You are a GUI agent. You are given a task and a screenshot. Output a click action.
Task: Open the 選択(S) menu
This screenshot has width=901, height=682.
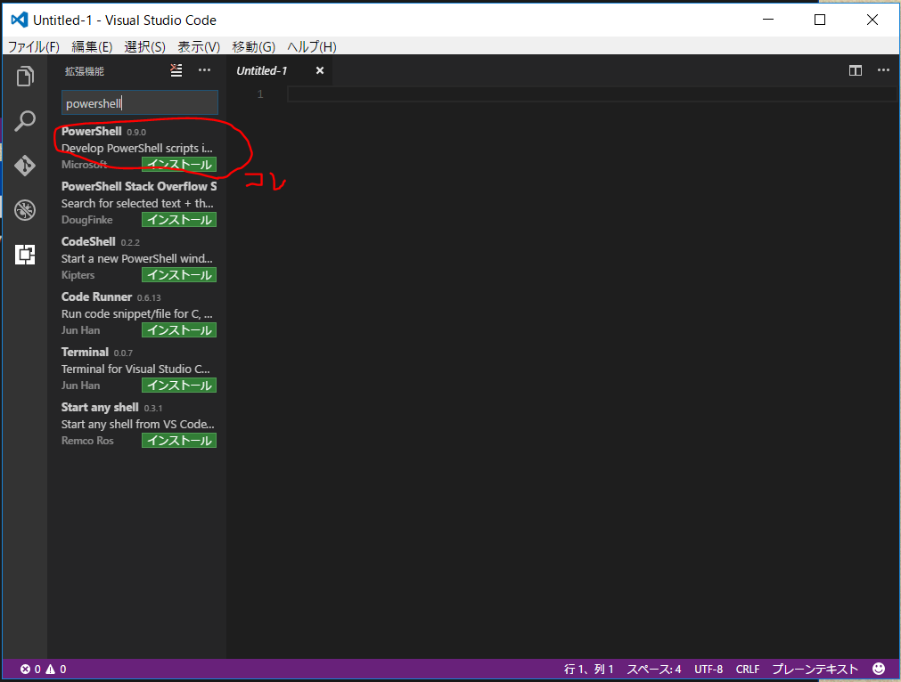coord(144,47)
